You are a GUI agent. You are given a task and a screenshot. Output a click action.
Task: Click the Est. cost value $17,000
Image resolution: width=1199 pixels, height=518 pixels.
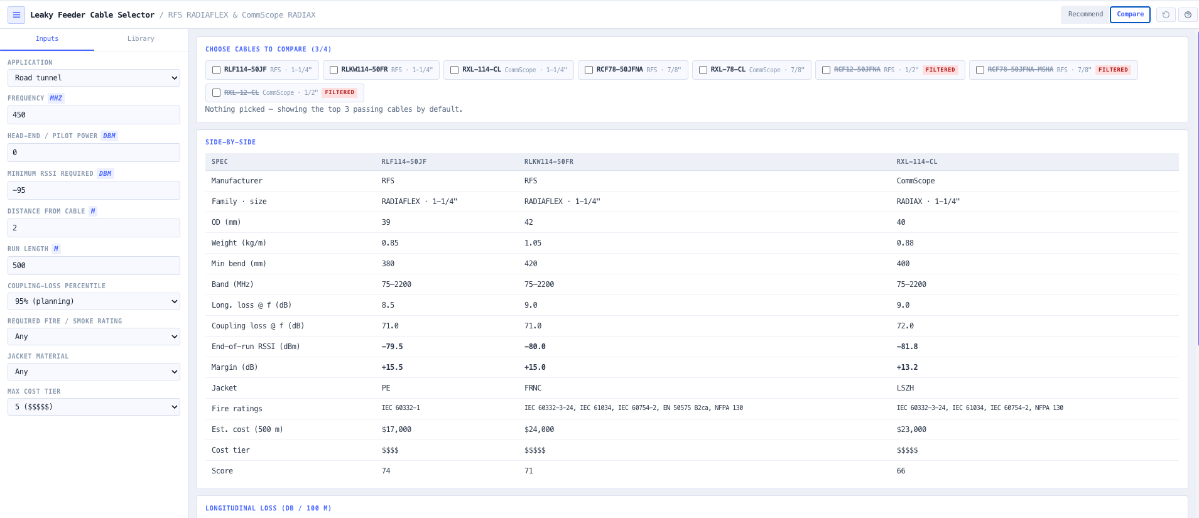click(396, 429)
